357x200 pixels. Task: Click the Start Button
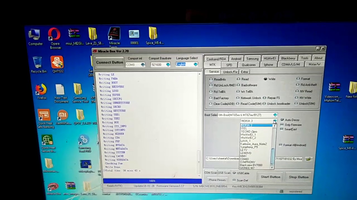[x=271, y=177]
